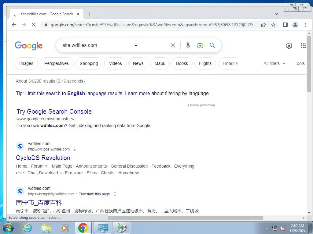Image resolution: width=313 pixels, height=234 pixels.
Task: Limit search to English language results
Action: 74,94
